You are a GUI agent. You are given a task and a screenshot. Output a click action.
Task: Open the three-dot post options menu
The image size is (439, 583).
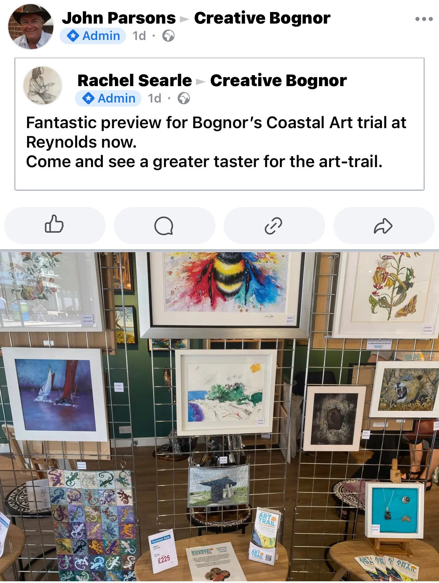[x=424, y=19]
